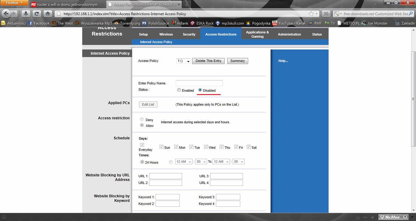
Task: Choose the Allow access restriction option
Action: click(142, 125)
